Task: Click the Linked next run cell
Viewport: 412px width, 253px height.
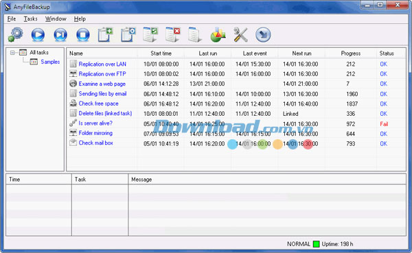Action: [290, 114]
